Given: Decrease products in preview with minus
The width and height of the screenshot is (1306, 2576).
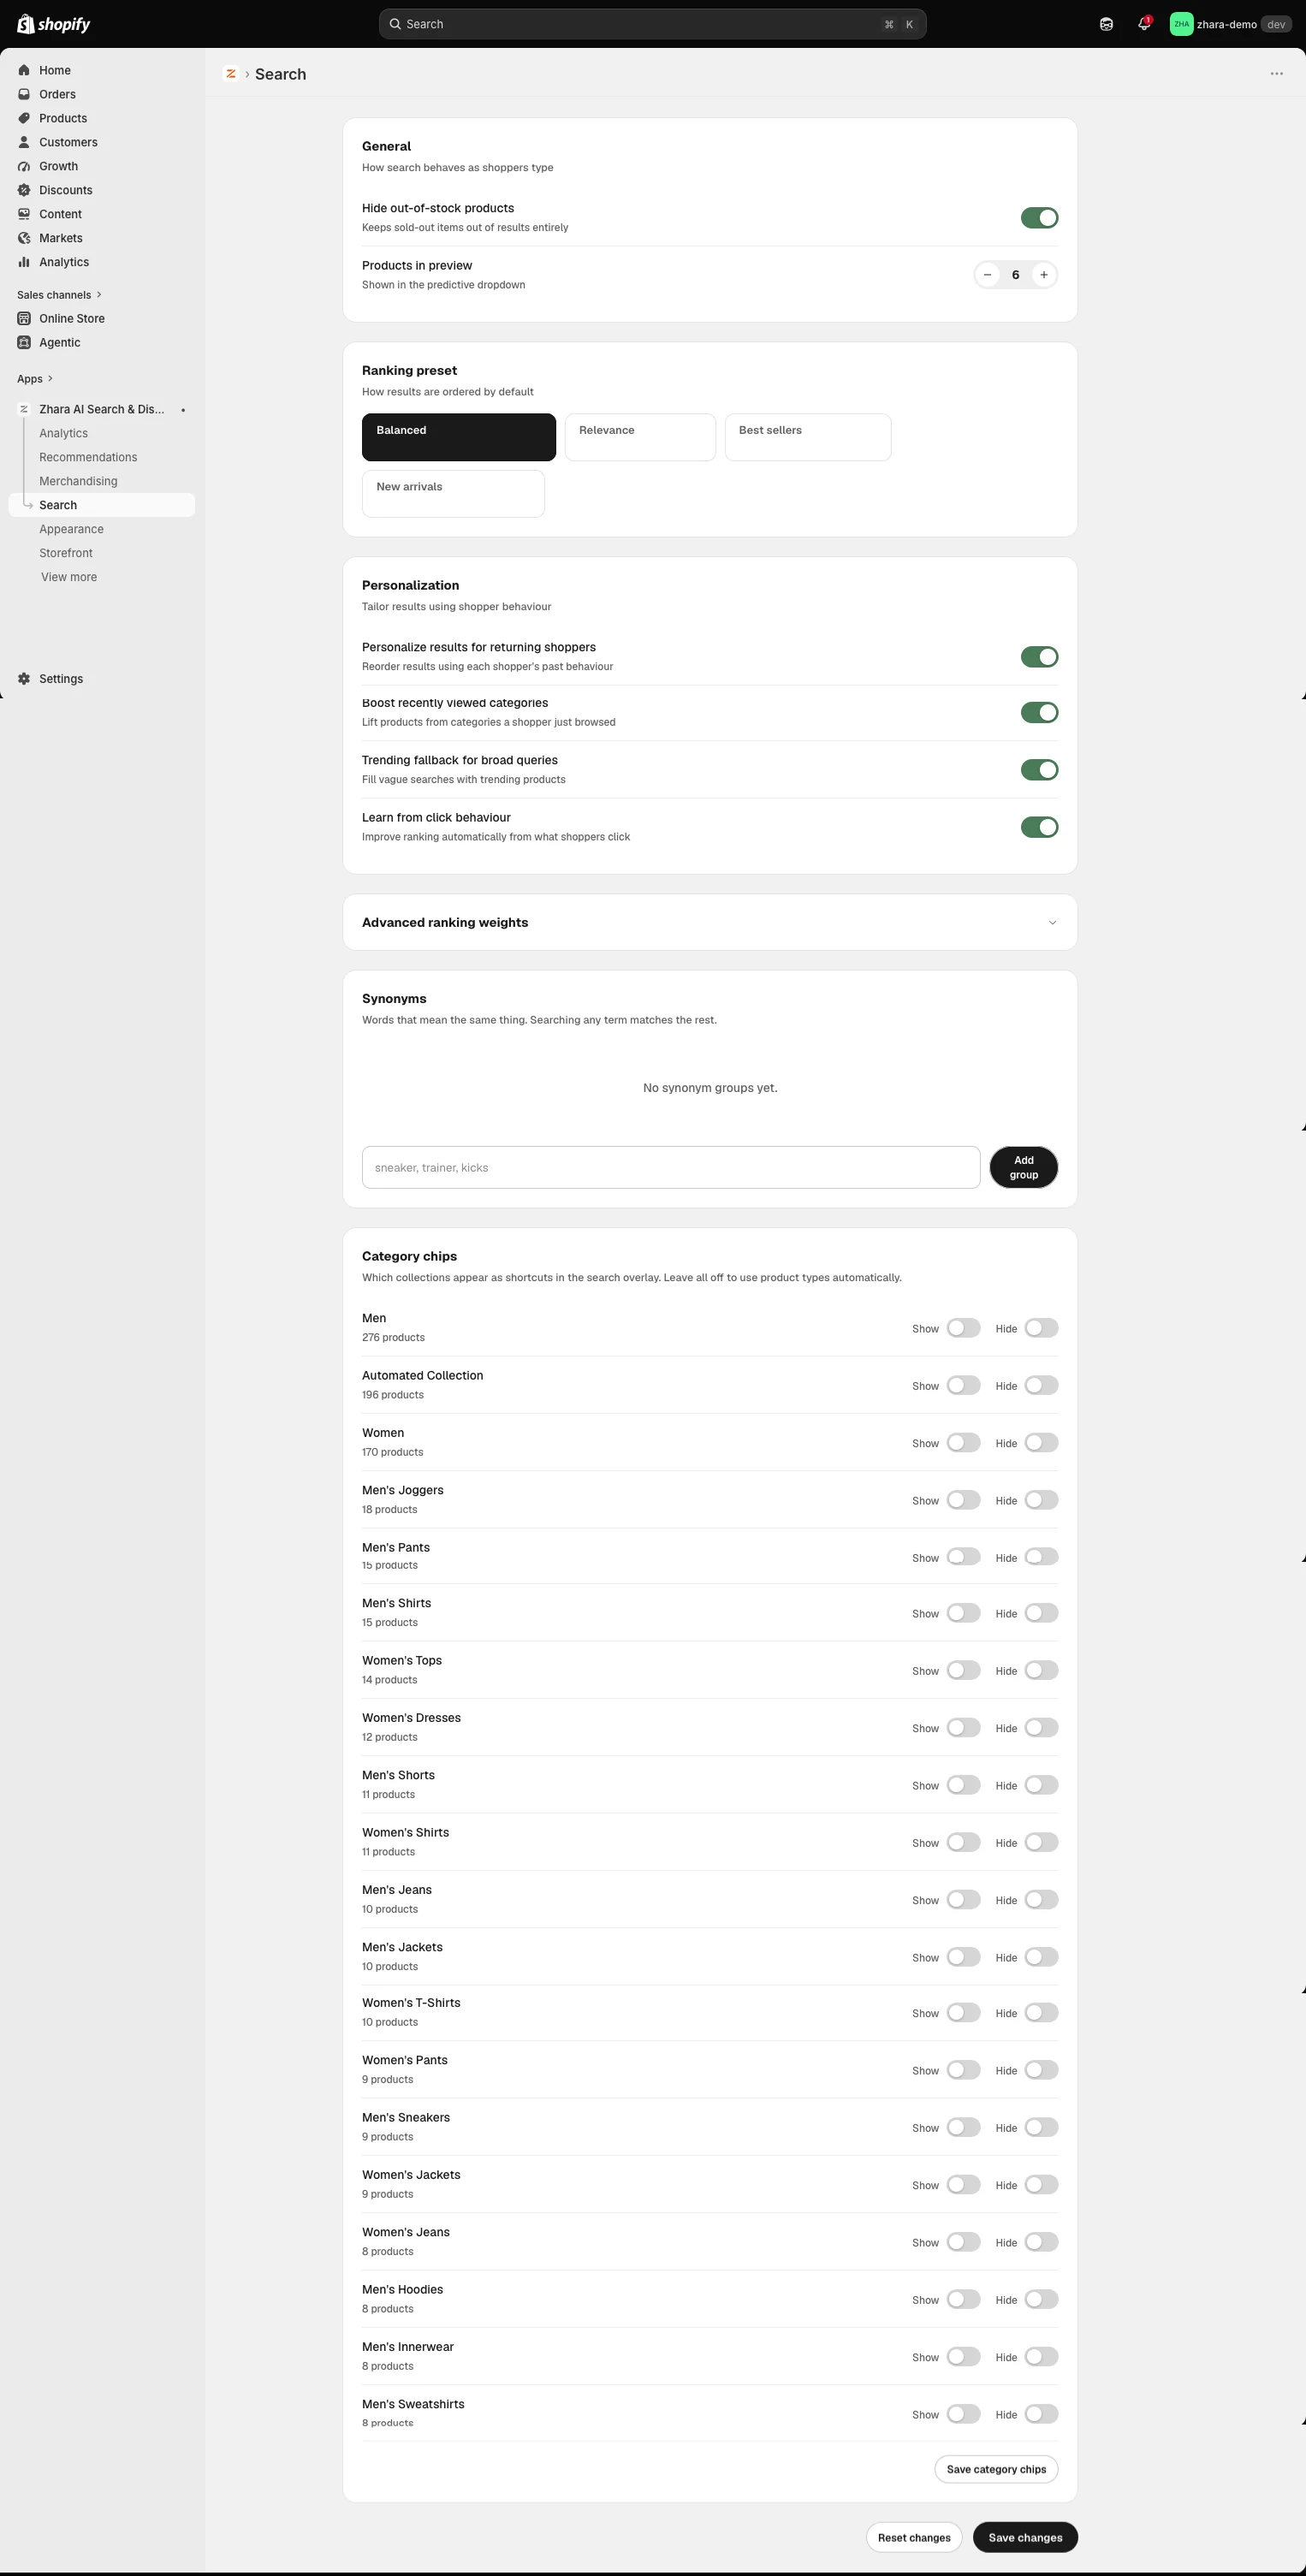Looking at the screenshot, I should (x=987, y=275).
